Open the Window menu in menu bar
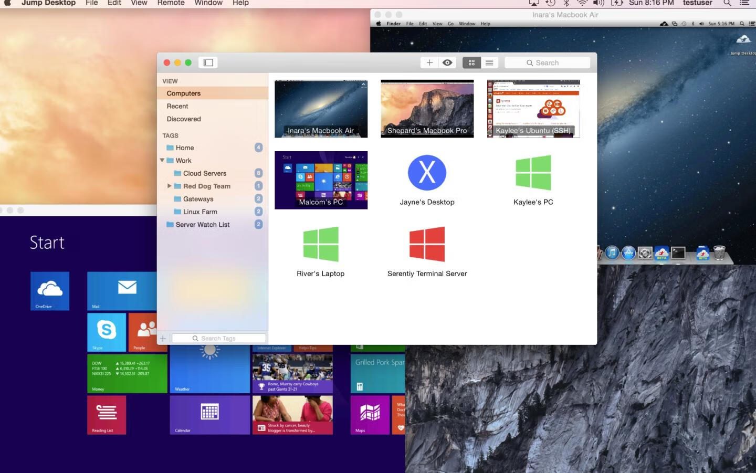Viewport: 756px width, 473px height. [208, 3]
